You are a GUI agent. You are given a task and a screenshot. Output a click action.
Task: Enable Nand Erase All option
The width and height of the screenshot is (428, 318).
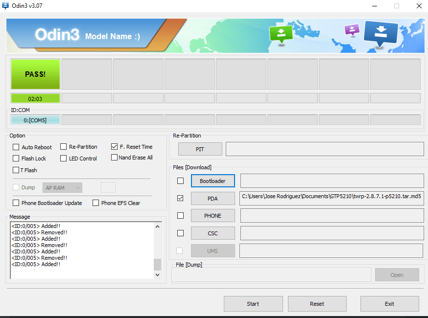click(114, 158)
